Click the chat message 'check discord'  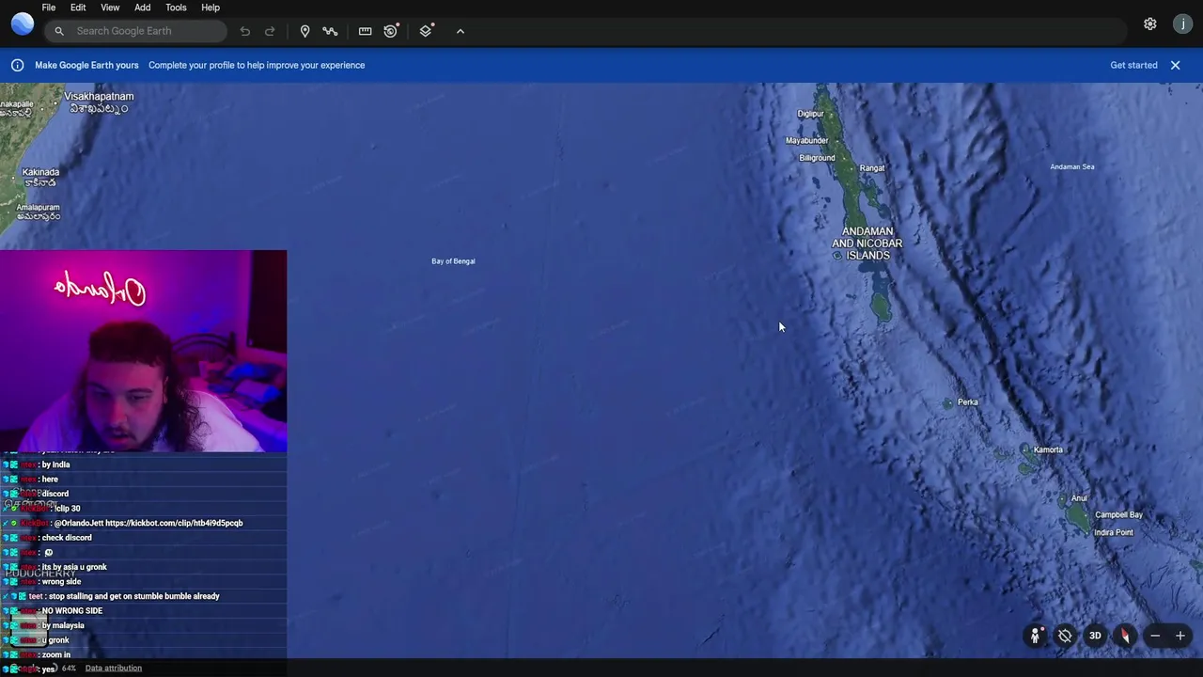tap(67, 538)
